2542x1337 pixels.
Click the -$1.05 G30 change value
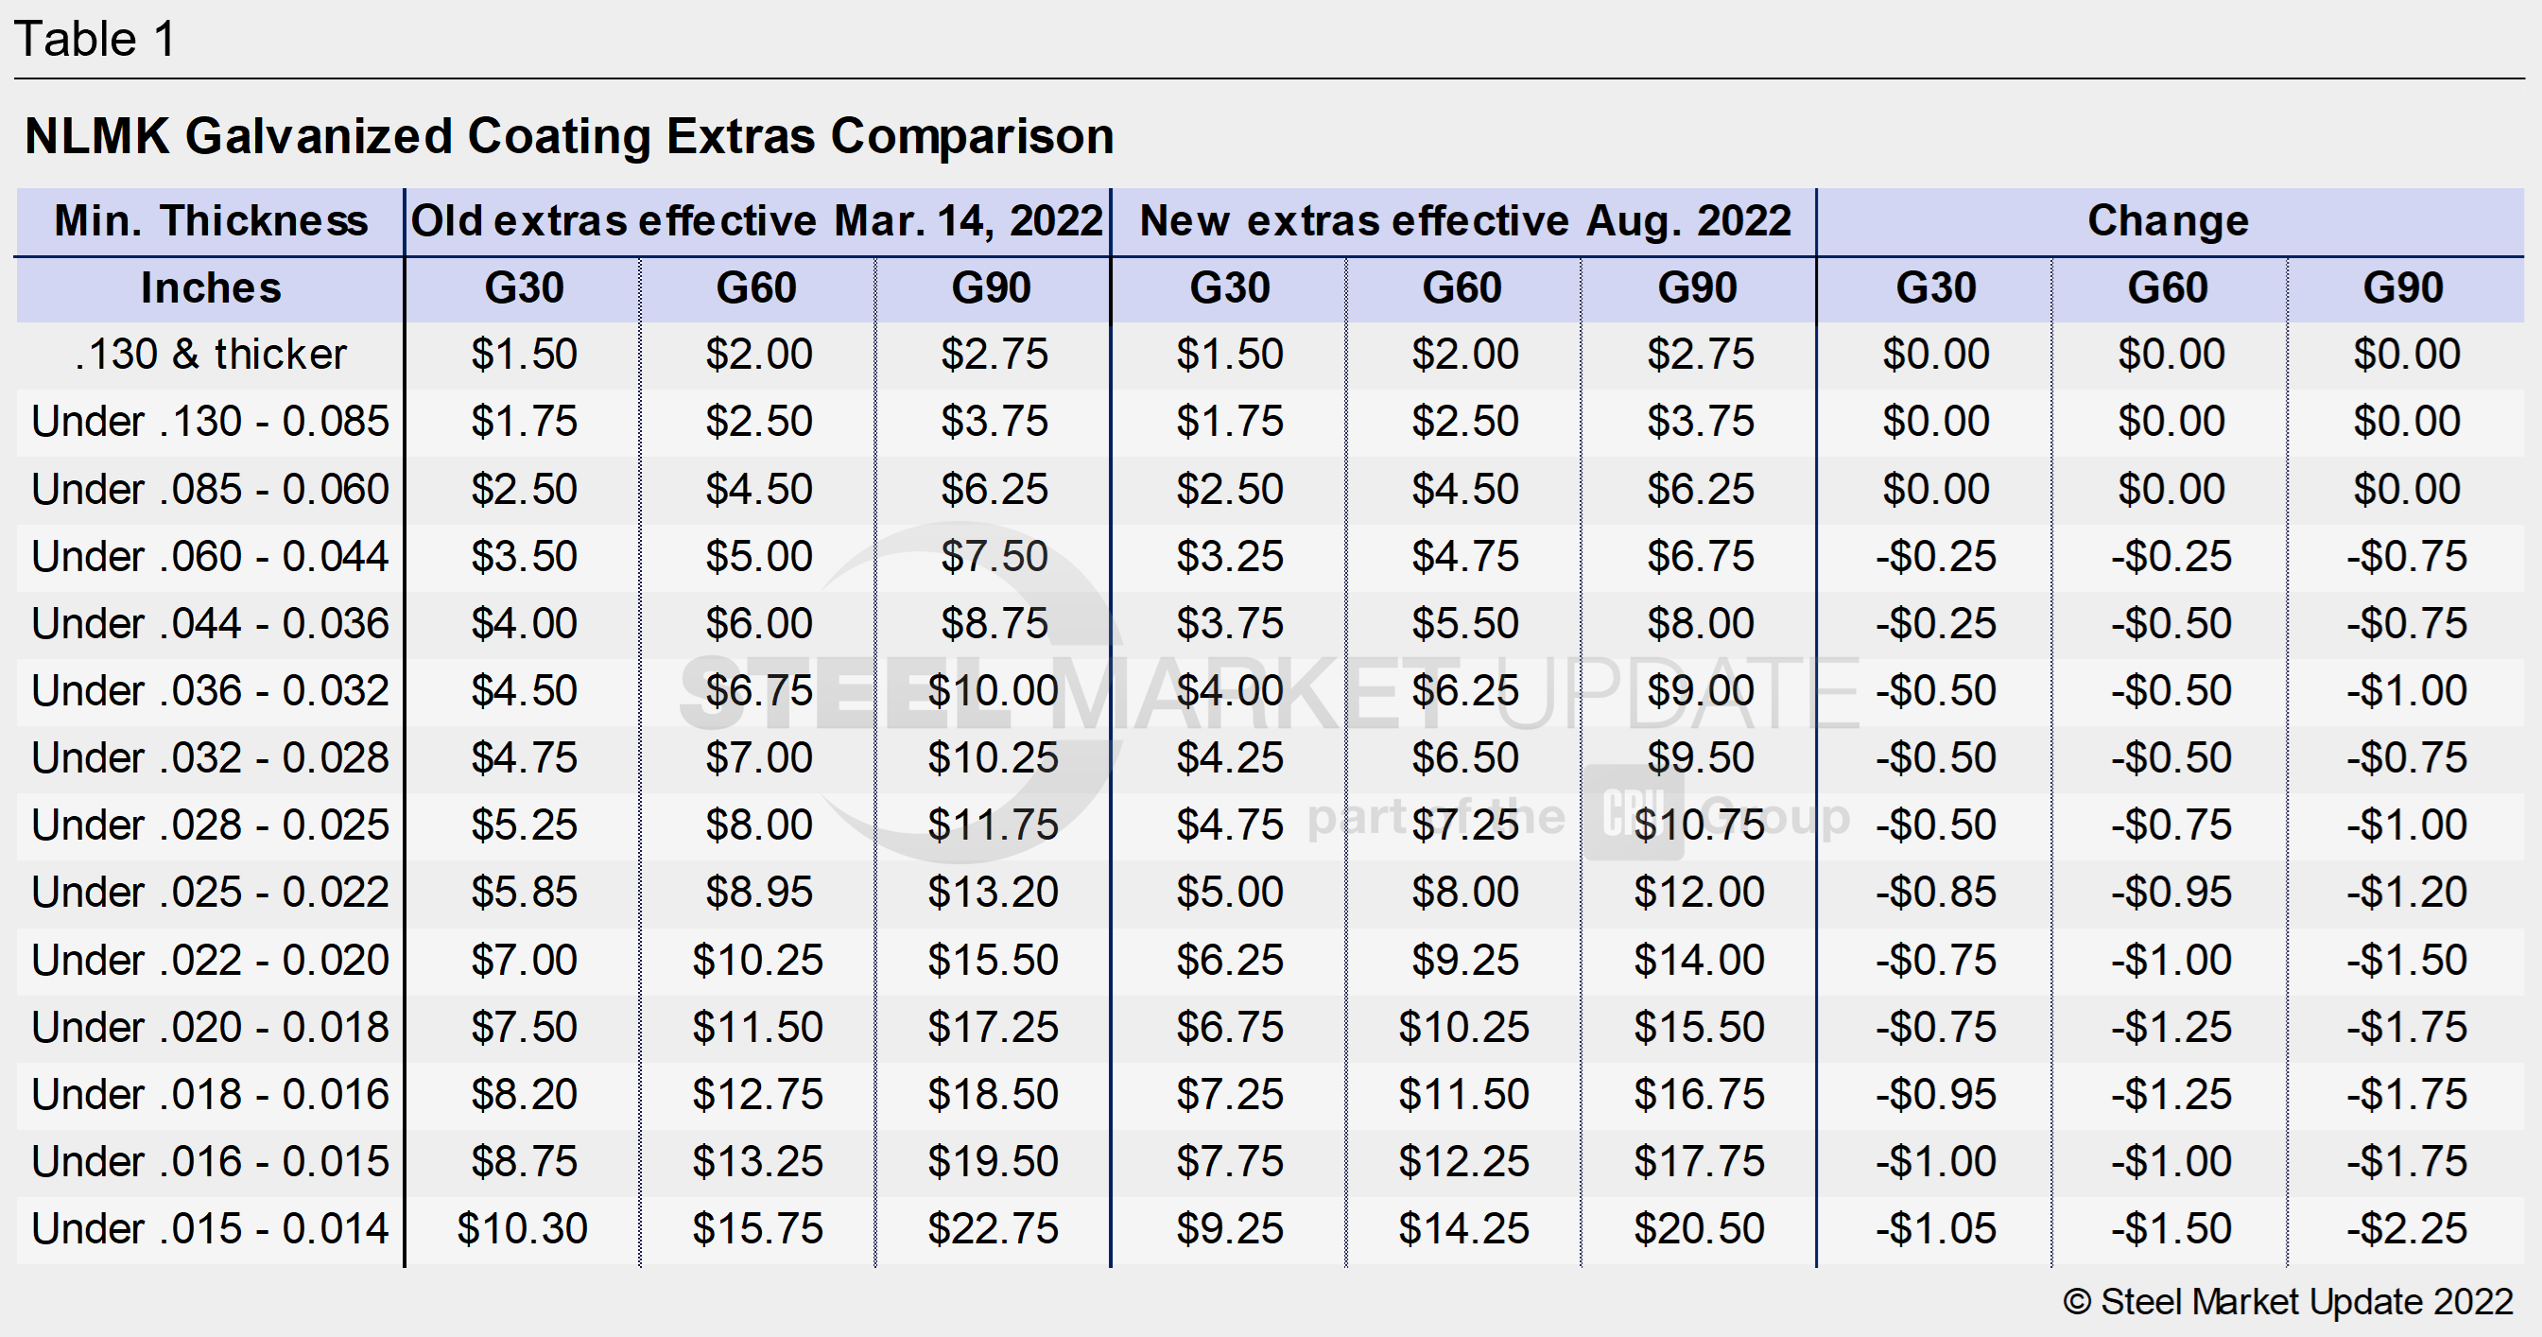coord(1935,1229)
